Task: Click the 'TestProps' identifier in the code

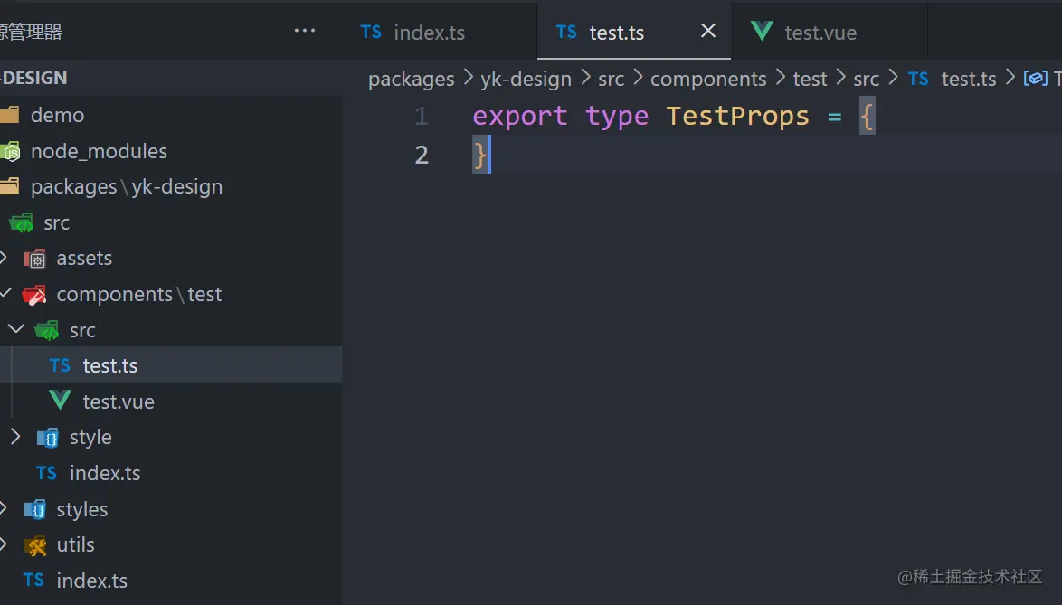Action: [737, 117]
